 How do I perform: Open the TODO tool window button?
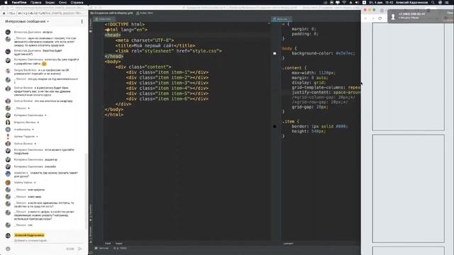[x=120, y=248]
